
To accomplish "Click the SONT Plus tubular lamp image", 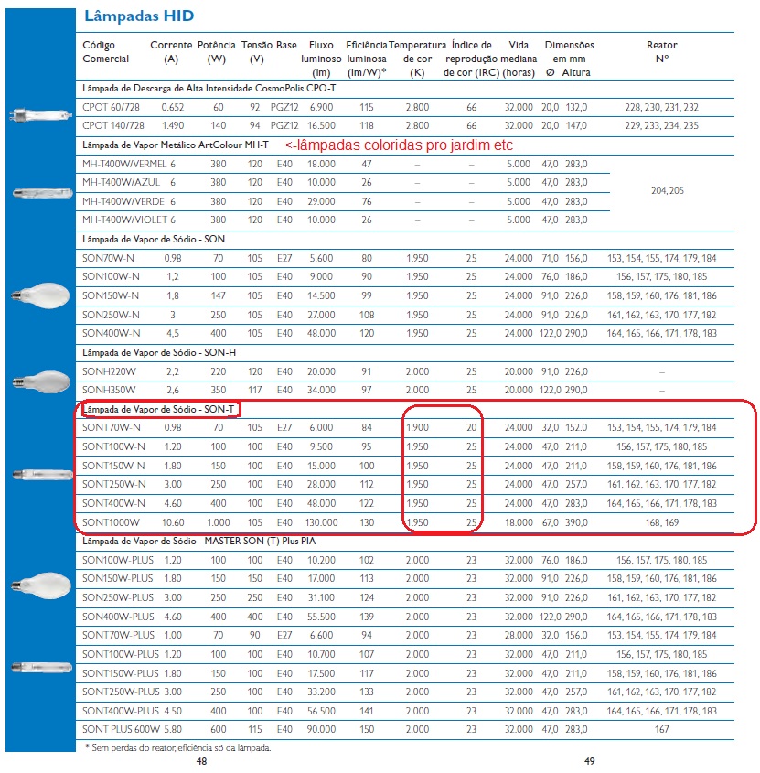I will [x=42, y=668].
